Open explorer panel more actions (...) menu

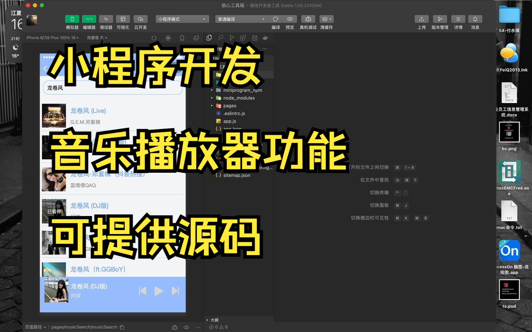[264, 49]
